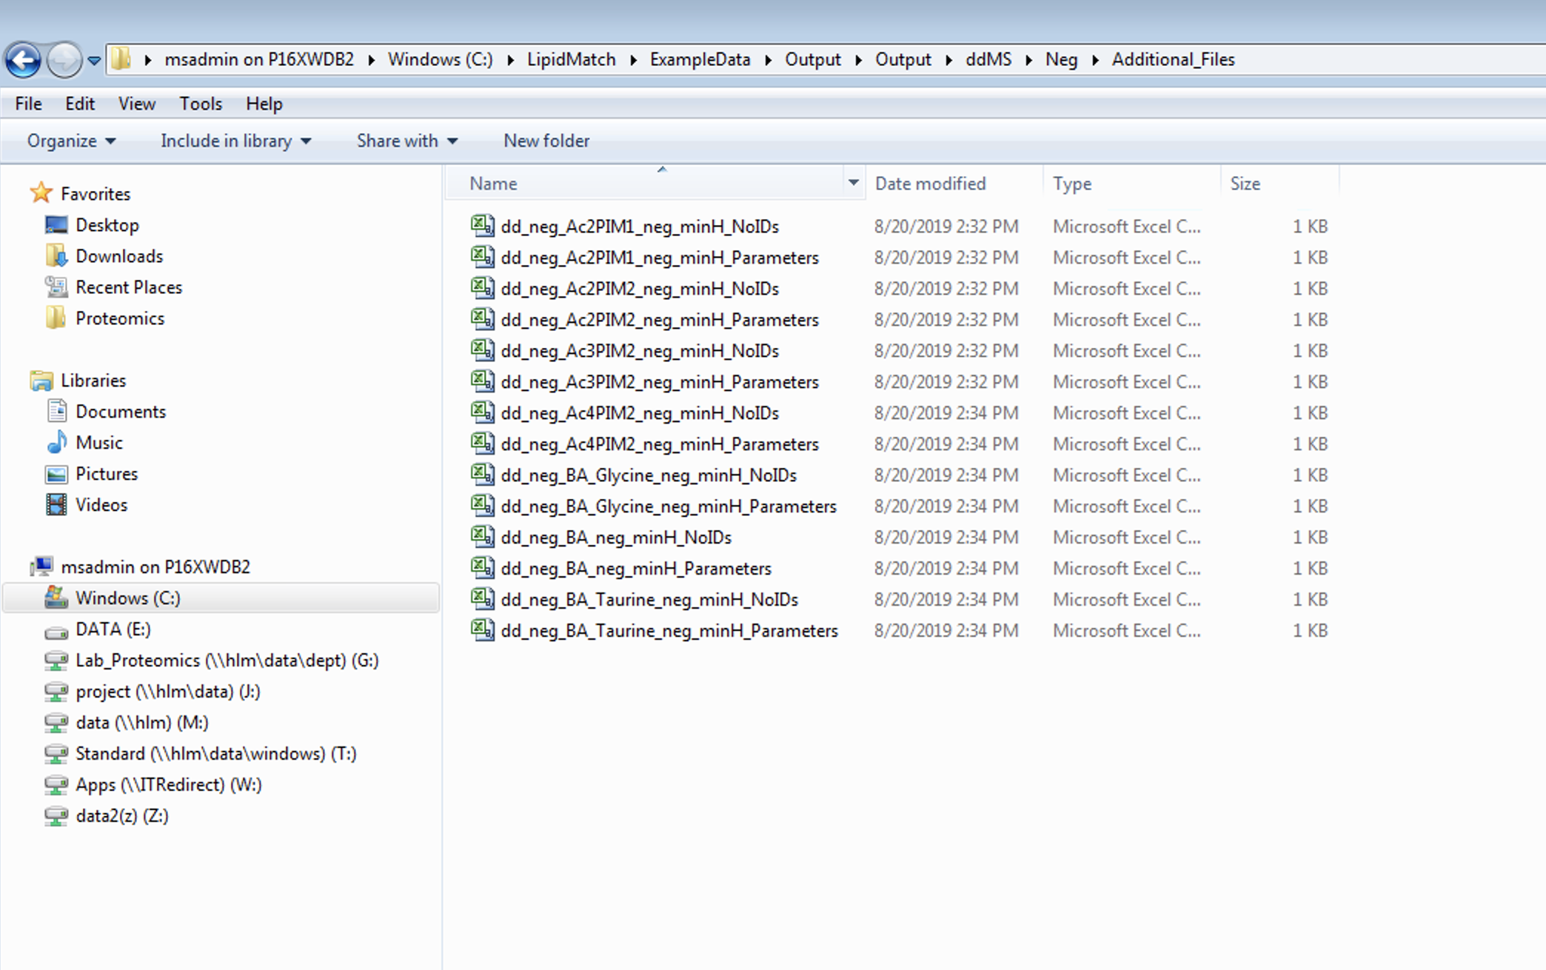
Task: Sort files by the Date modified column
Action: coord(930,184)
